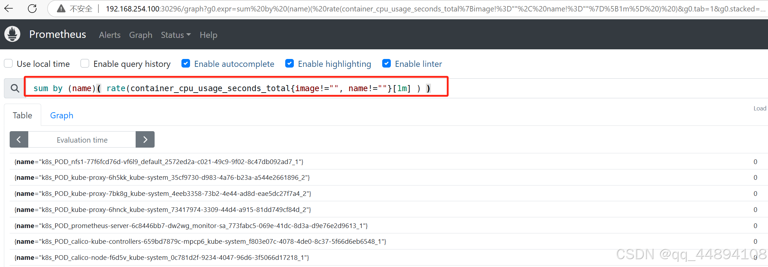
Task: Step evaluation time forward with right chevron
Action: click(x=145, y=139)
